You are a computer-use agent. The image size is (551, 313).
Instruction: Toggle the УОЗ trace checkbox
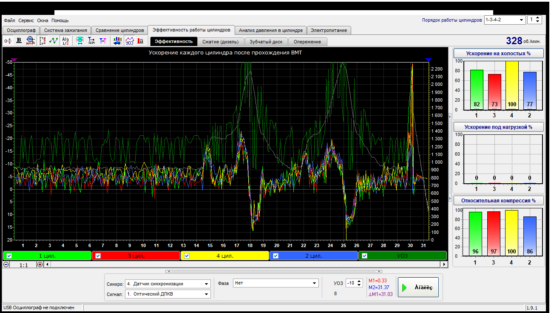(365, 256)
